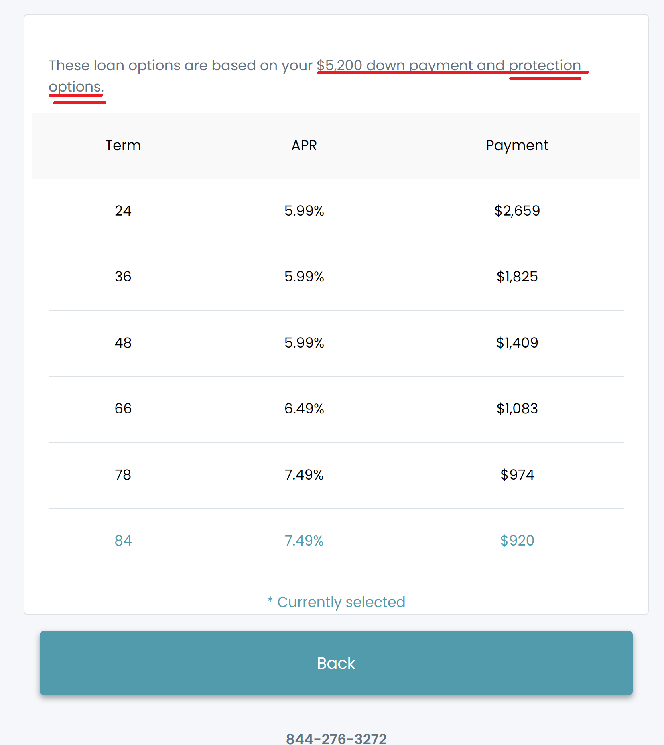664x745 pixels.
Task: Call the 844-276-3272 phone number
Action: (336, 739)
